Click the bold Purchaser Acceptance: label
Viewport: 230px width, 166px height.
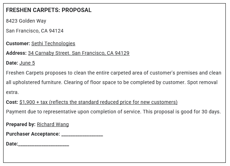[x=33, y=134]
